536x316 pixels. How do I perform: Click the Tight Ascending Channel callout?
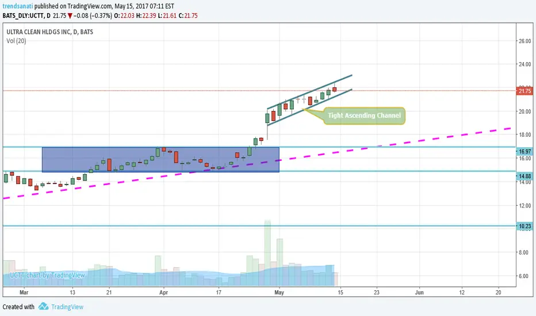tap(364, 115)
